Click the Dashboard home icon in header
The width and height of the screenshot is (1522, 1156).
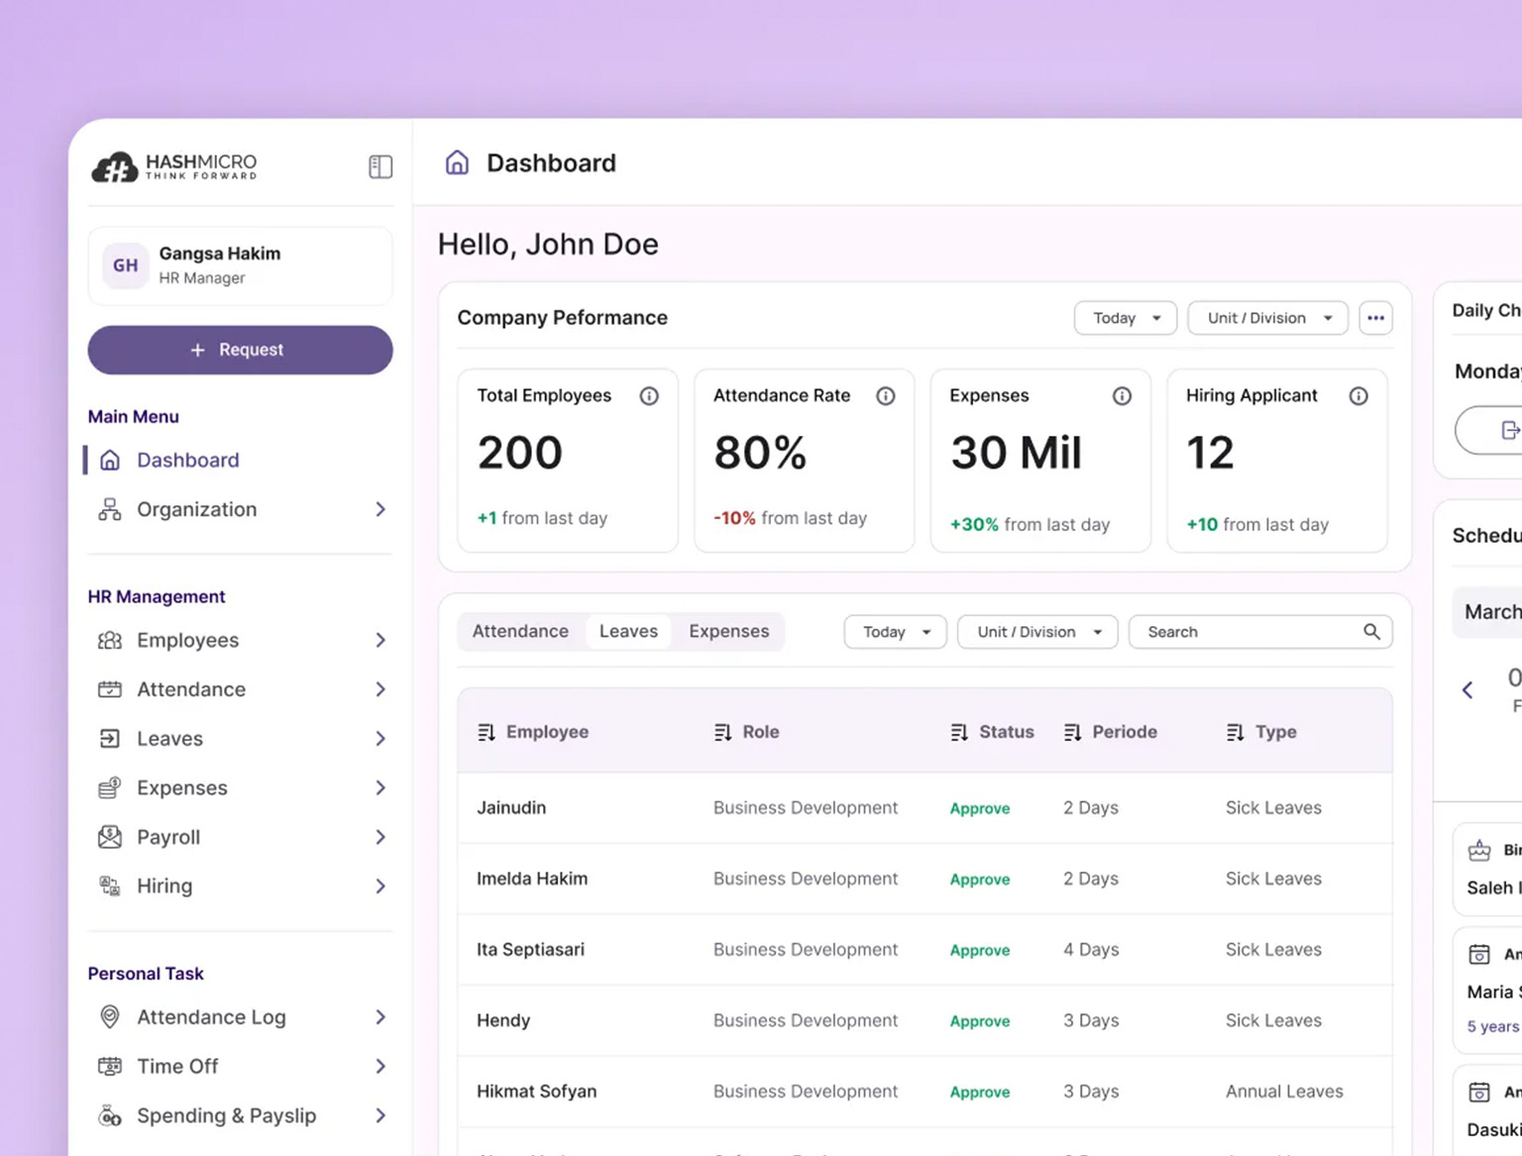click(457, 162)
